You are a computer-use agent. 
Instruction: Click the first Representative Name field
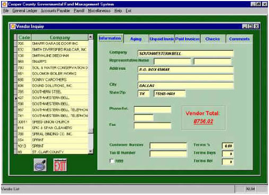point(173,61)
